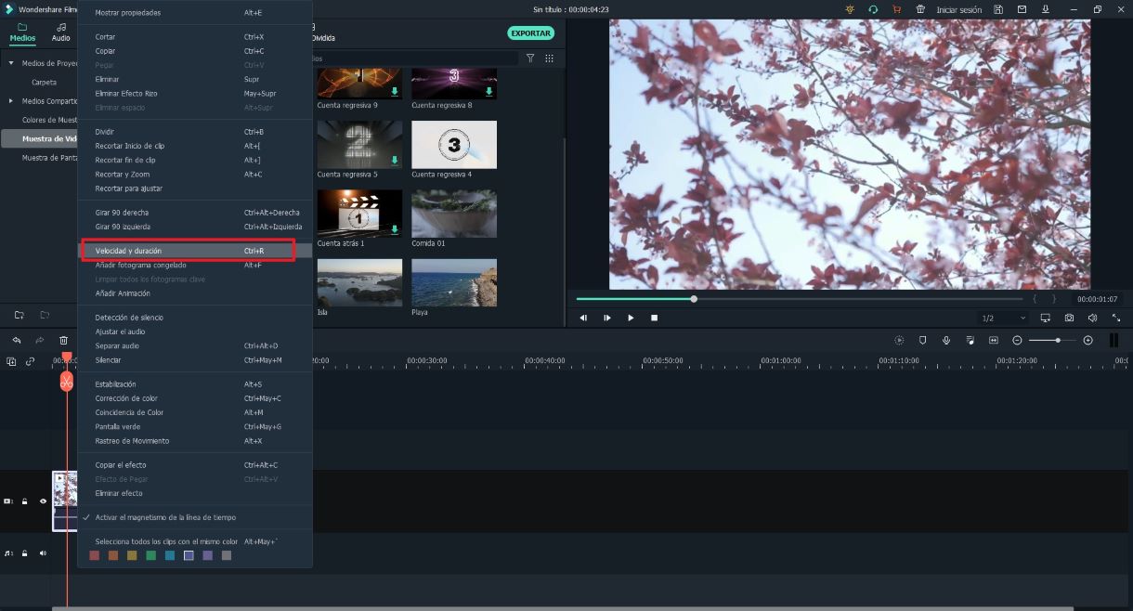
Task: Zoom out the timeline minus button
Action: (x=1017, y=341)
